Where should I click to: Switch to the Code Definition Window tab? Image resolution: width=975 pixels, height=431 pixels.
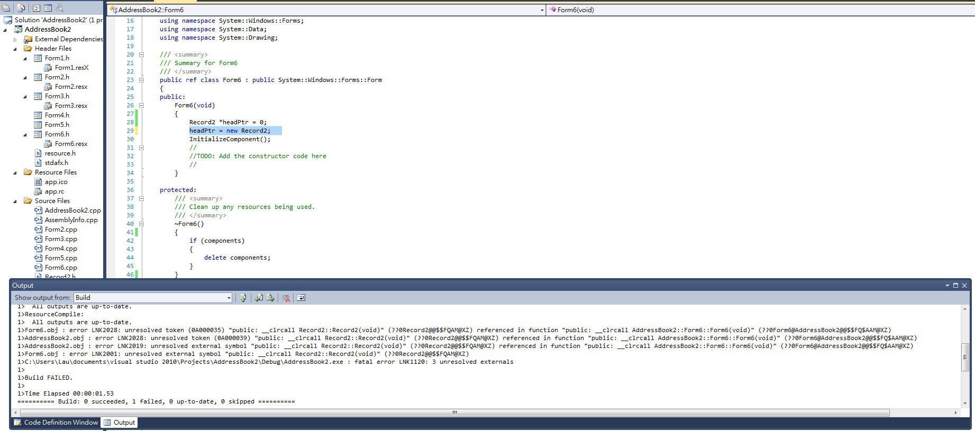pos(56,423)
